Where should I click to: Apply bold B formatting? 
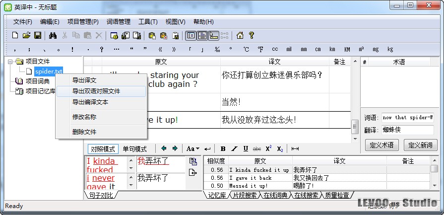tap(223, 149)
